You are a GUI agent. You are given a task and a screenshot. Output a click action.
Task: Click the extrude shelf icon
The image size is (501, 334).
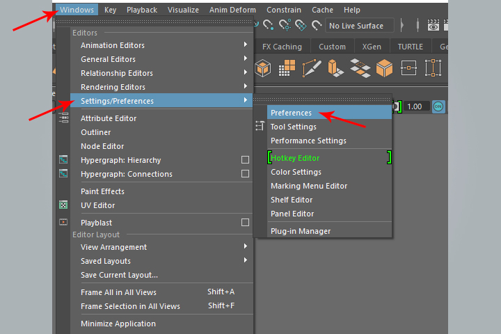335,68
